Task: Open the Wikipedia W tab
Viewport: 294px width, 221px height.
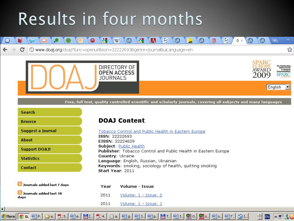Action: 117,40
